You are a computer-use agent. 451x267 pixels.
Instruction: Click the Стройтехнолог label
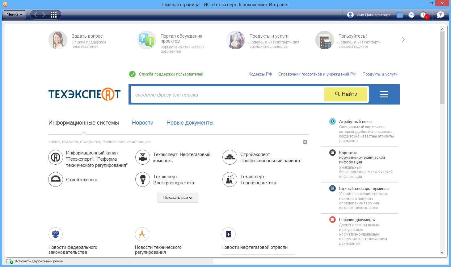click(82, 180)
